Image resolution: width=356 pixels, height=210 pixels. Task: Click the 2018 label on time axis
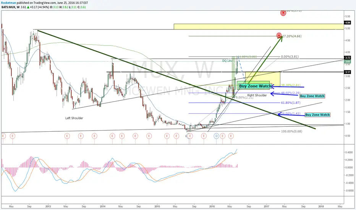click(321, 206)
